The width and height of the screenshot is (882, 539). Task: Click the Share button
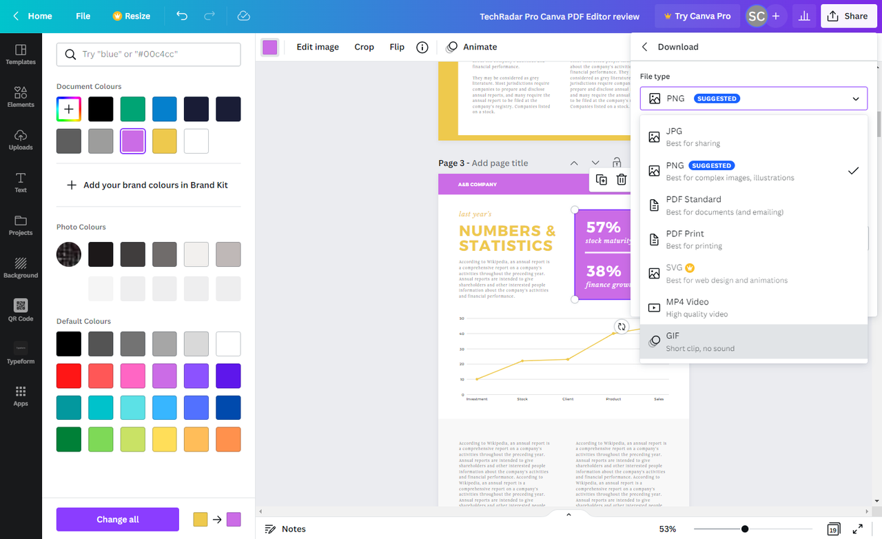848,16
